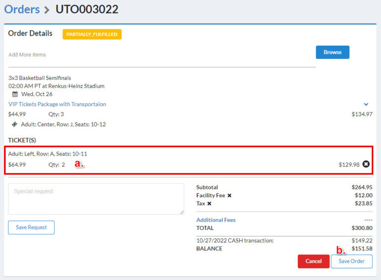Viewport: 381px width, 280px height.
Task: Expand the VIP Tickets Package chevron
Action: point(366,105)
